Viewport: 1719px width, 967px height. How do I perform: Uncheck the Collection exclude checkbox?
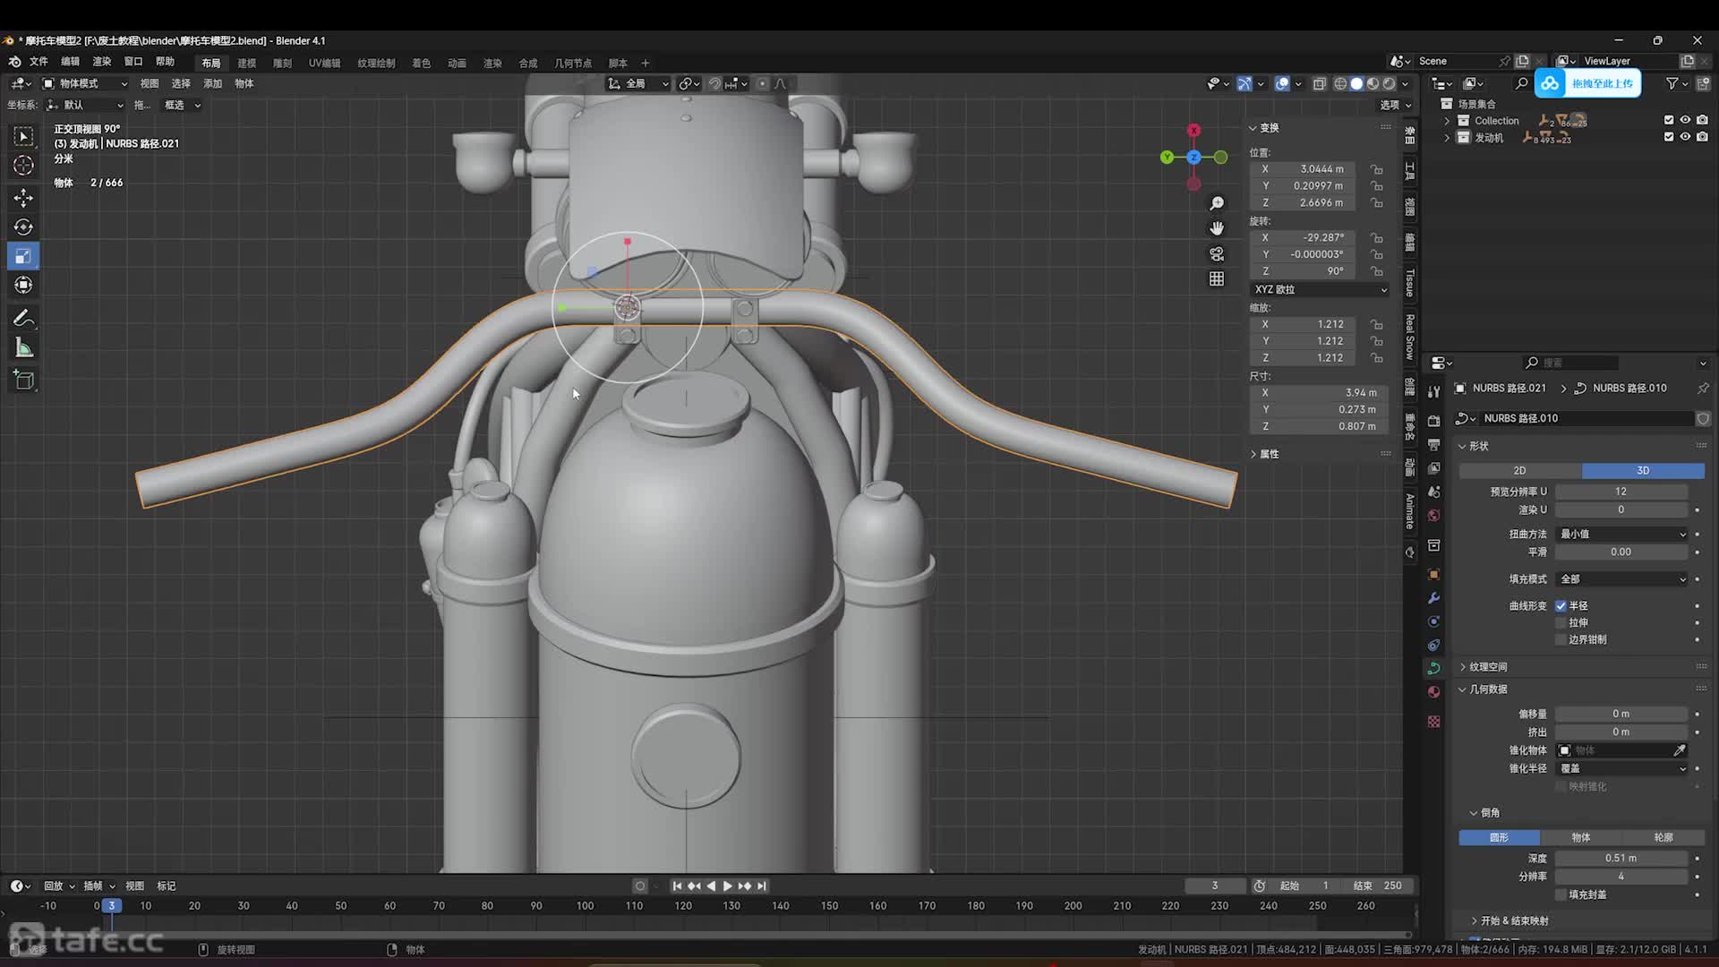click(1668, 120)
